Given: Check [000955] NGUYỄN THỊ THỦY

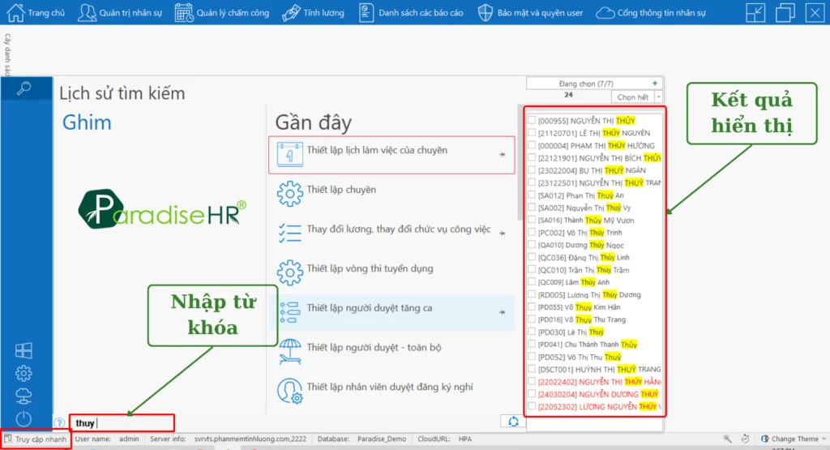Looking at the screenshot, I should [532, 120].
